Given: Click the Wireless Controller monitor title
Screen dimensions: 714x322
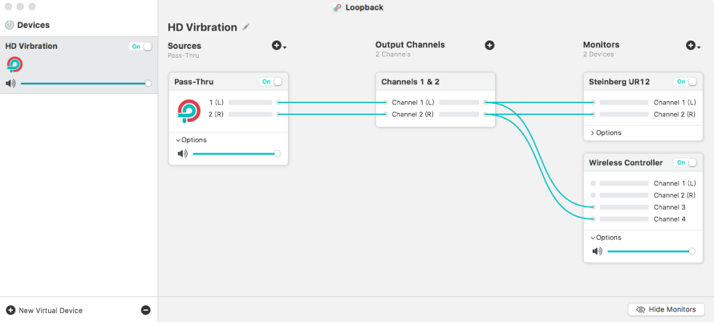Looking at the screenshot, I should coord(625,162).
